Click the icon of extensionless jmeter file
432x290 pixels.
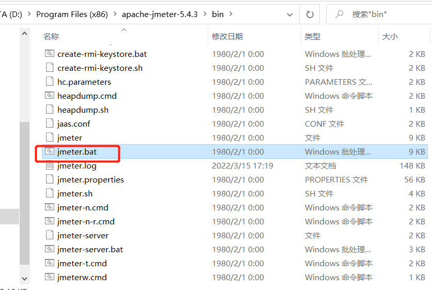(x=50, y=137)
